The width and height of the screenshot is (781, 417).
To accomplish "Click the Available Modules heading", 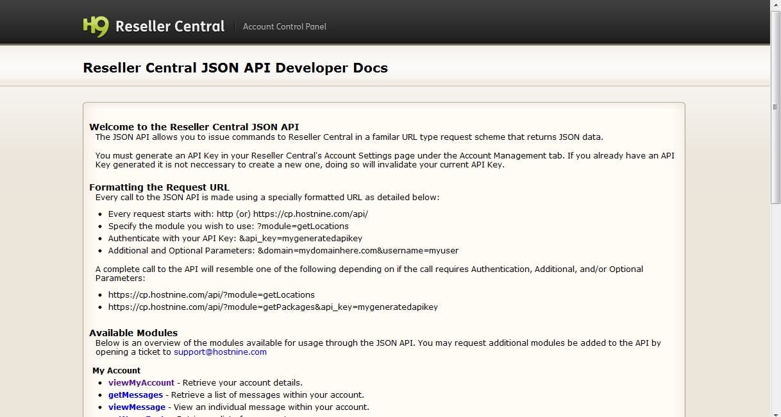I will point(133,333).
